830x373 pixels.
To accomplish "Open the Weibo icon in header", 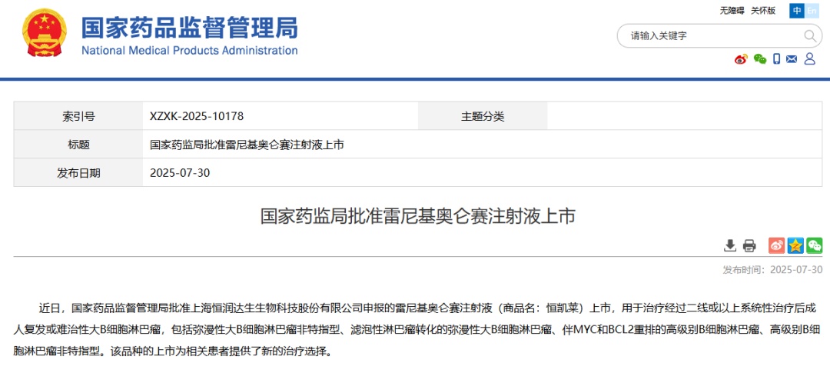I will [x=741, y=58].
